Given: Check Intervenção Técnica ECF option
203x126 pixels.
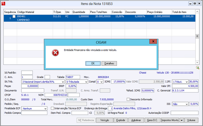Looking at the screenshot, I should pyautogui.click(x=52, y=108).
